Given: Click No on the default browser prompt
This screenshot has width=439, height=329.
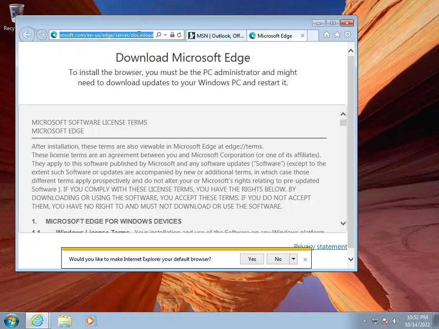Looking at the screenshot, I should [278, 259].
